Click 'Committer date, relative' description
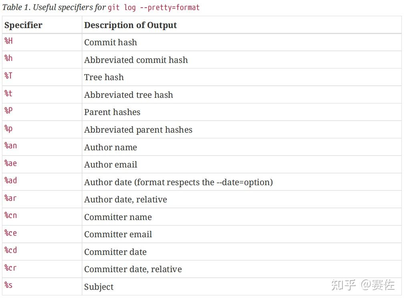Screen dimensions: 405x301 pyautogui.click(x=133, y=269)
